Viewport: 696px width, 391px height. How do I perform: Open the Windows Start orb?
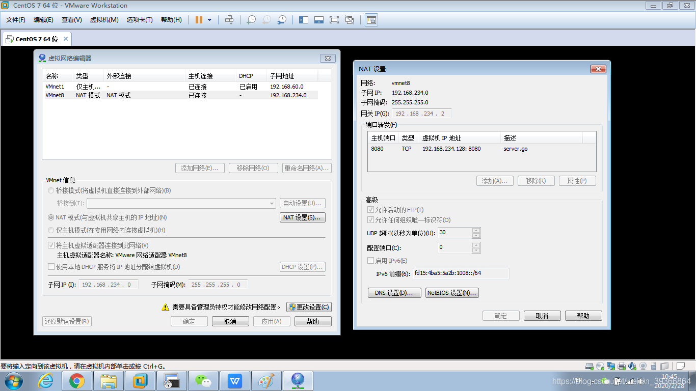(13, 381)
